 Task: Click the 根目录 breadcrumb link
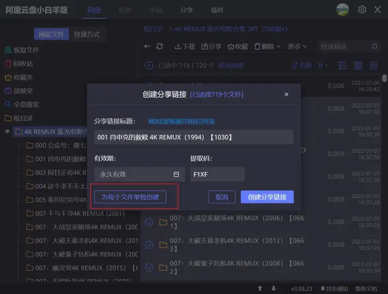coord(153,29)
